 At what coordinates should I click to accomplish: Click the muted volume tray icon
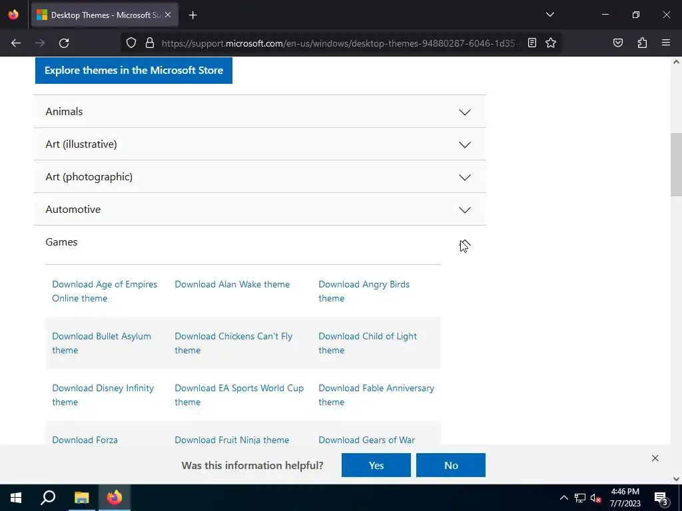[x=596, y=498]
